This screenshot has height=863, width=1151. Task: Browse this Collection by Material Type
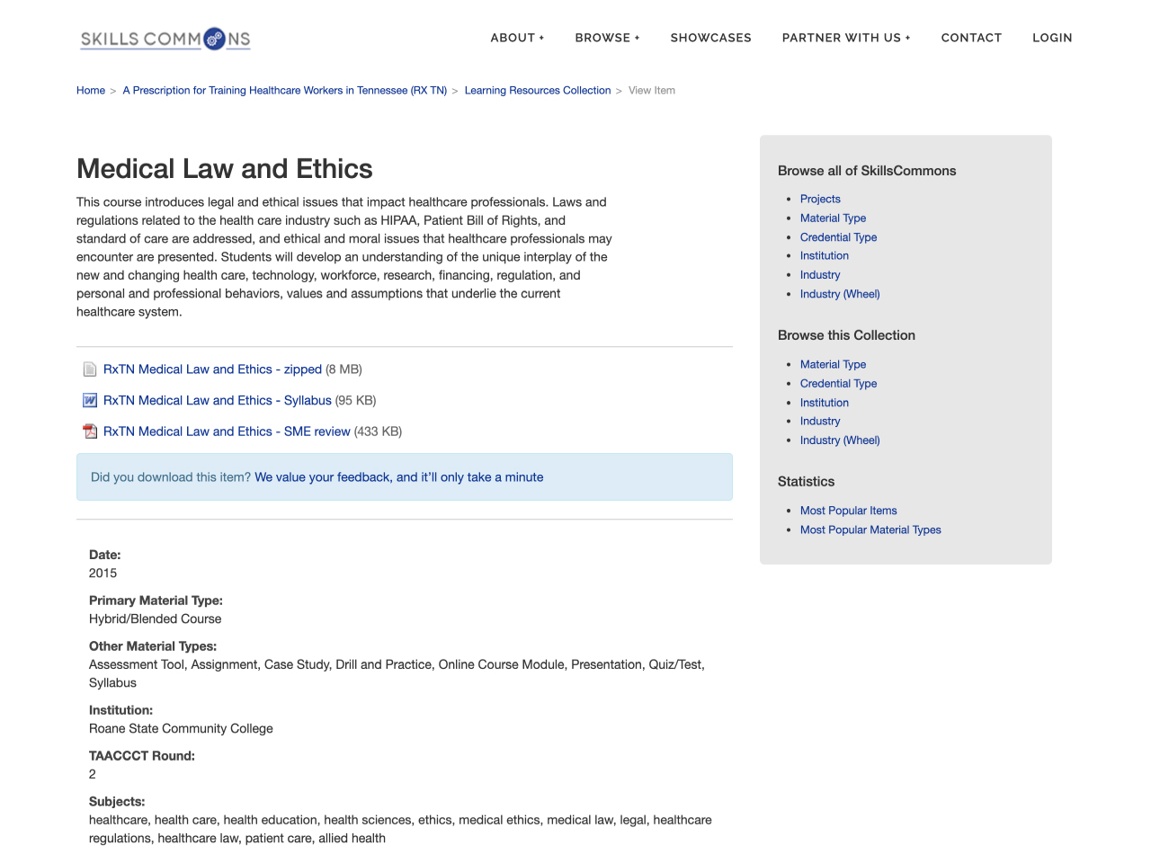(x=834, y=365)
